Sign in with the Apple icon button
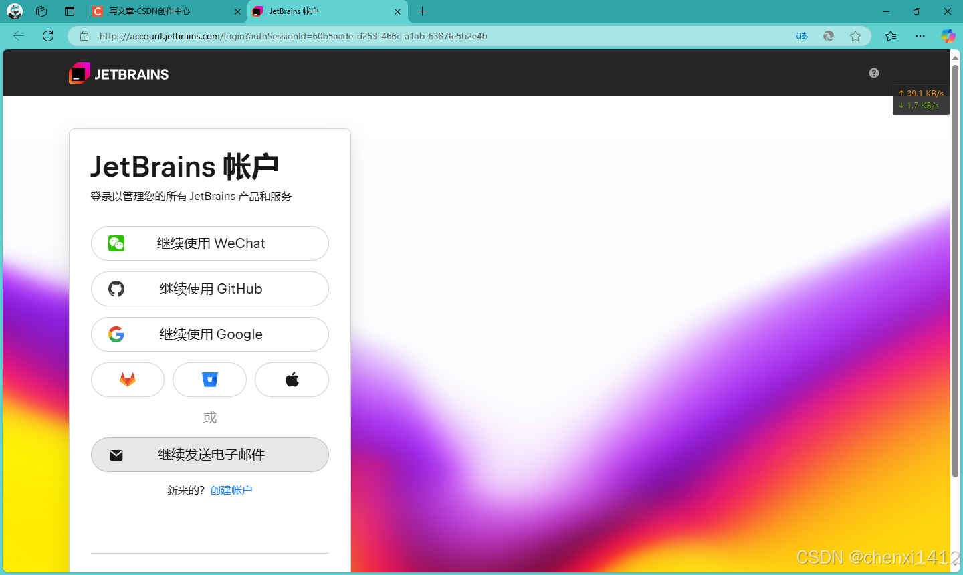Screen dimensions: 963x575 292,380
